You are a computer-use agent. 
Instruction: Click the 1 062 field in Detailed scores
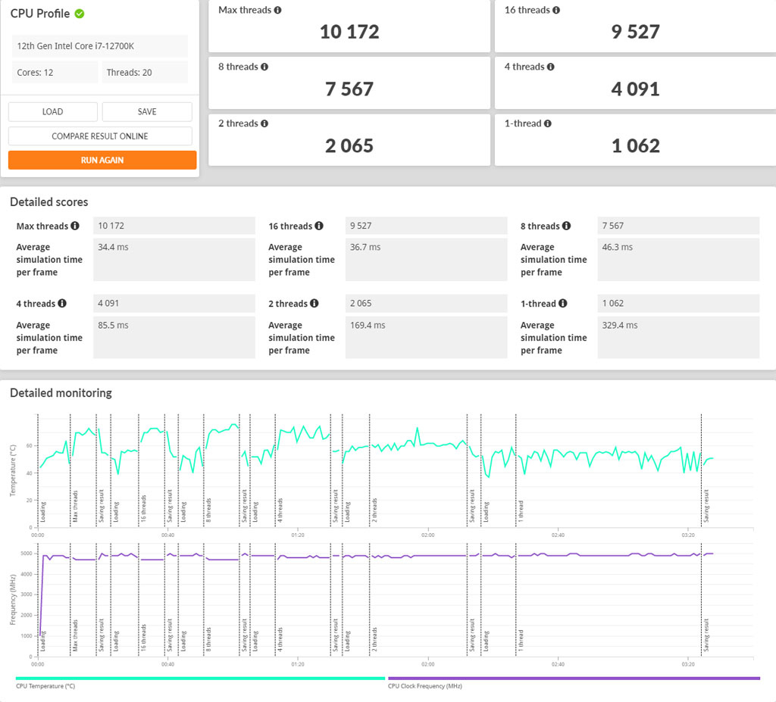pos(678,303)
